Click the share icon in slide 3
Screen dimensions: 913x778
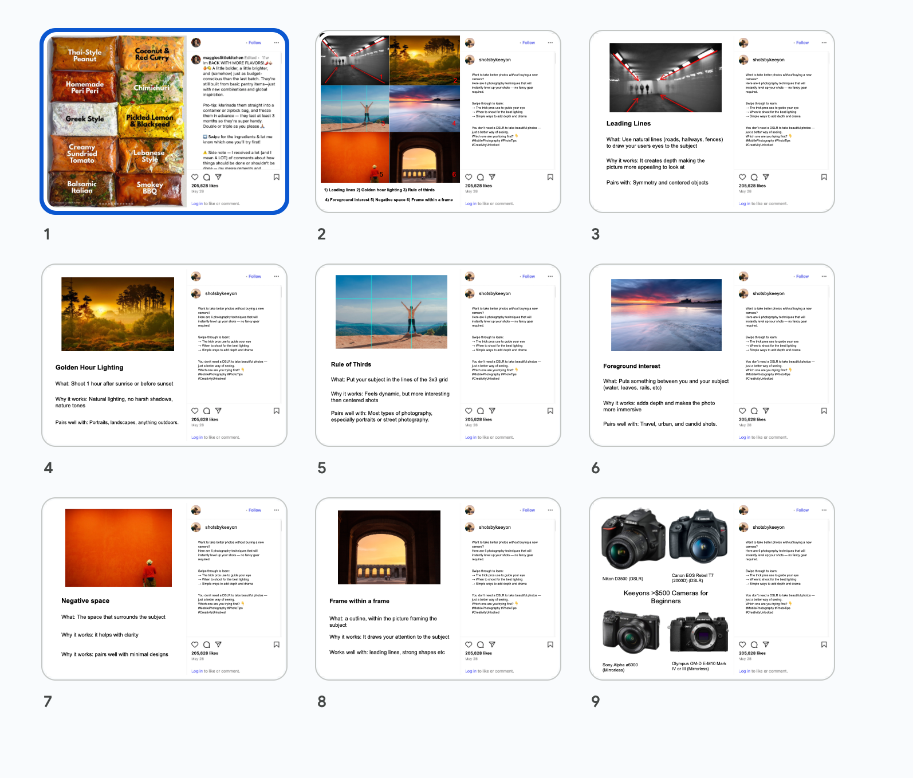pyautogui.click(x=766, y=178)
